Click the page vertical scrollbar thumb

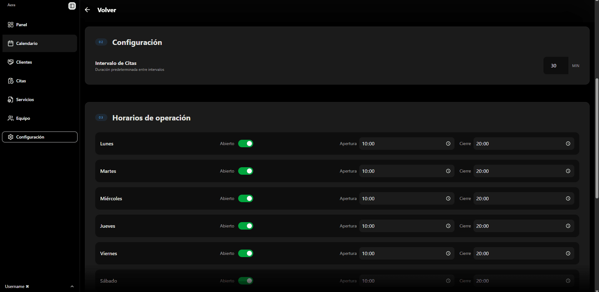[x=597, y=138]
